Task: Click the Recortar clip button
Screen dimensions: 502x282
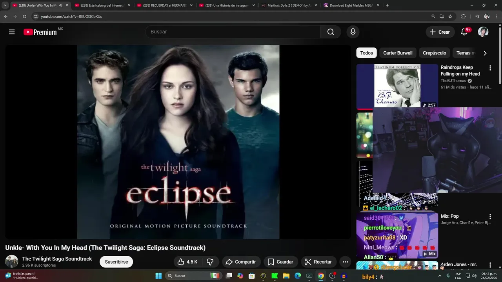Action: (318, 262)
